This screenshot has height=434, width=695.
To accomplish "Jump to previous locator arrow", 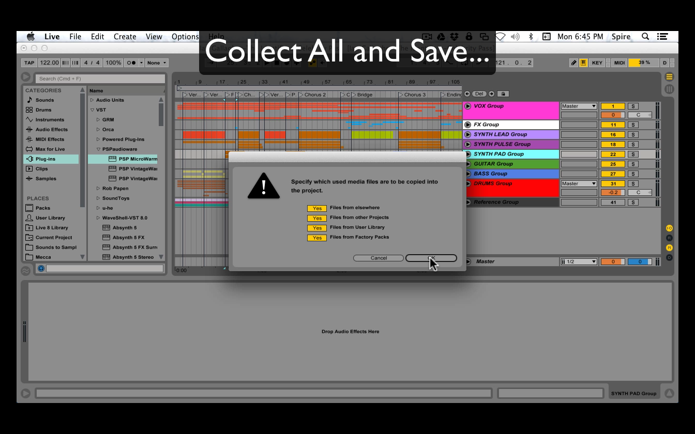I will (467, 94).
